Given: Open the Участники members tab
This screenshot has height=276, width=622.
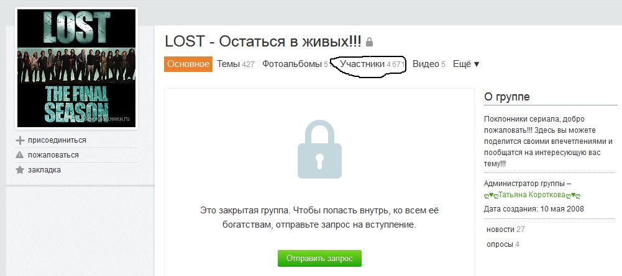Looking at the screenshot, I should coord(372,64).
